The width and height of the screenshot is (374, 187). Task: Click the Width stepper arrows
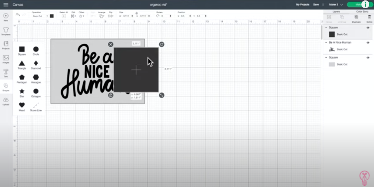pos(132,16)
